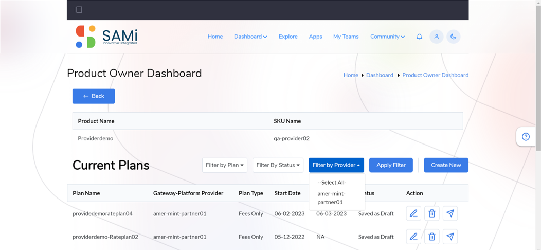Screen dimensions: 541x252
Task: Open the user profile icon
Action: pos(437,37)
